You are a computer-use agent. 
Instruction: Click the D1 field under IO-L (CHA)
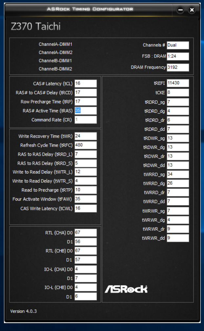tap(86, 278)
